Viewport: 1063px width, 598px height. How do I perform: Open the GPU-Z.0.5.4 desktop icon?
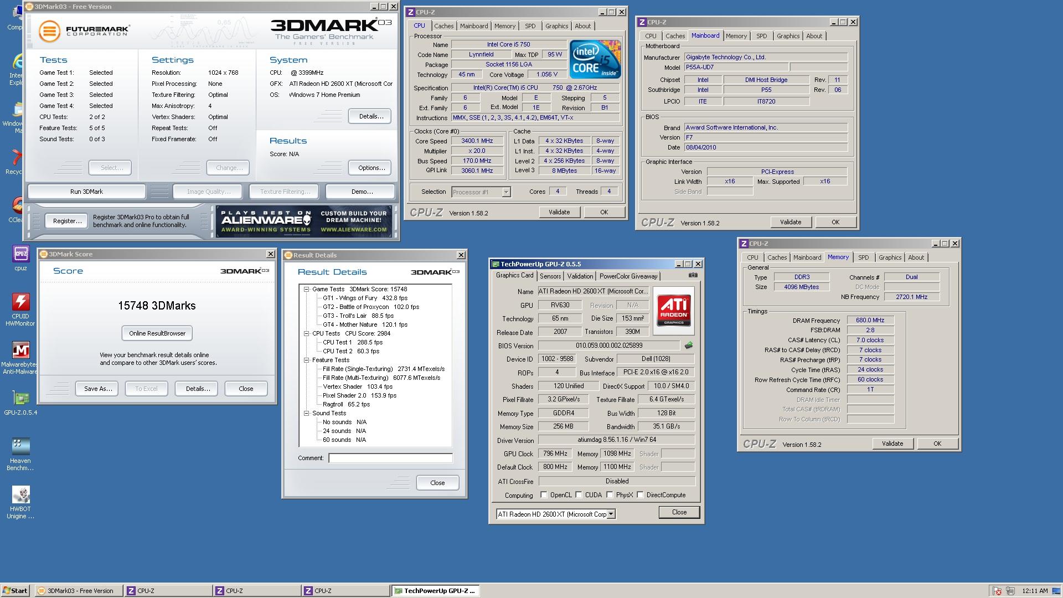tap(20, 403)
